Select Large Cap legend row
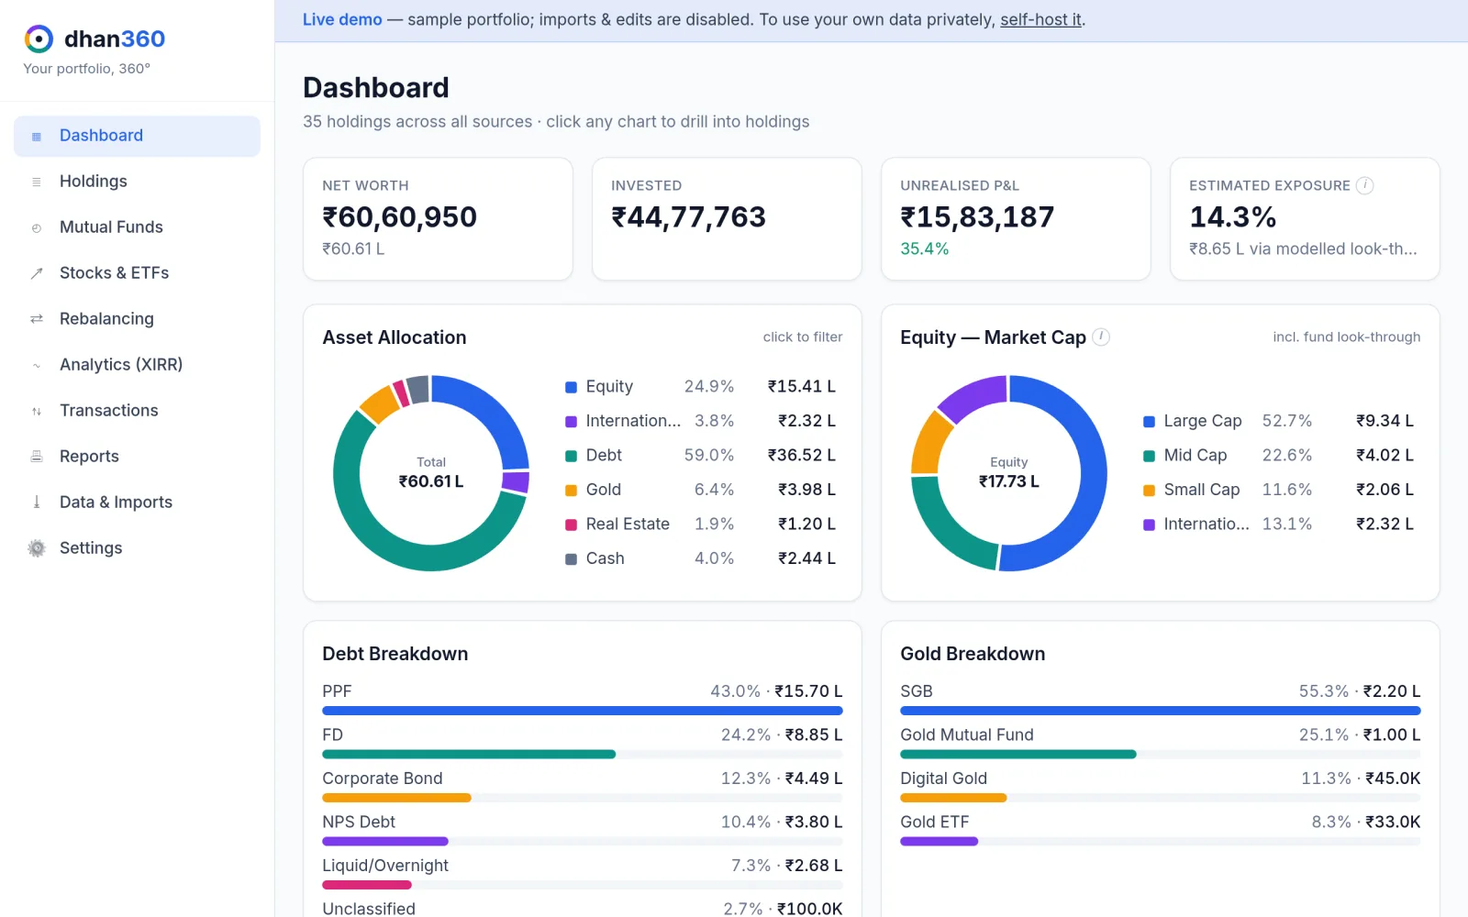This screenshot has width=1468, height=917. [1279, 421]
